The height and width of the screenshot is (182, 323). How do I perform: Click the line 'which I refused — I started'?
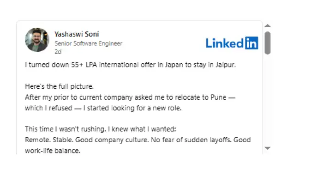click(103, 108)
